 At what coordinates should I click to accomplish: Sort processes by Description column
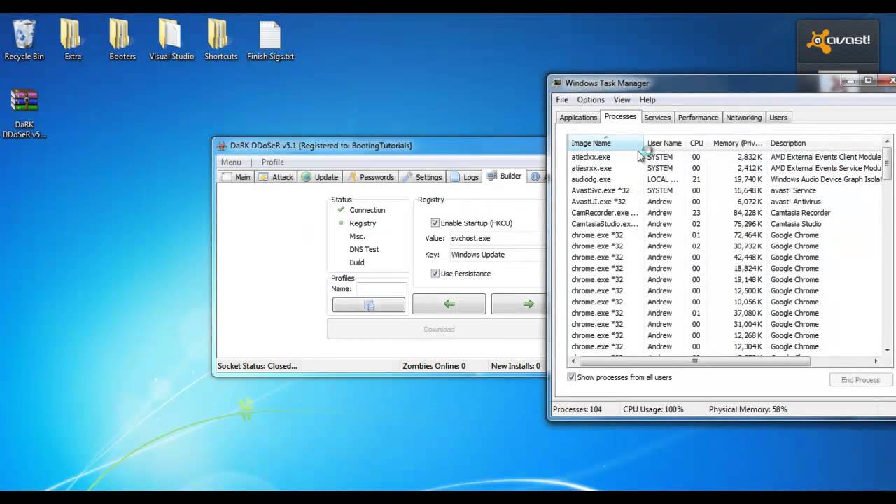(825, 143)
